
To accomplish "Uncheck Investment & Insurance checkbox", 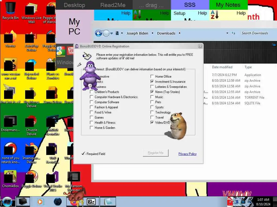I will coord(152,81).
